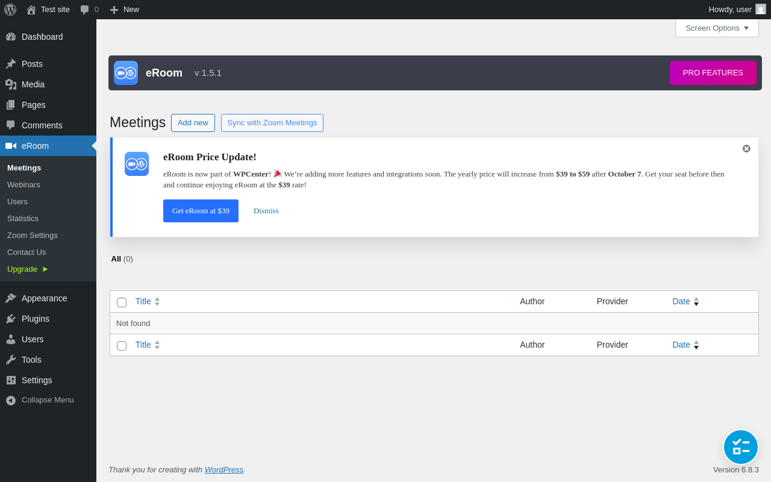The width and height of the screenshot is (771, 482).
Task: Click the WordPress logo in admin bar
Action: tap(10, 10)
